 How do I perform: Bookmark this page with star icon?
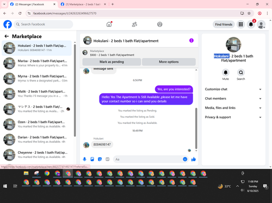249,13
